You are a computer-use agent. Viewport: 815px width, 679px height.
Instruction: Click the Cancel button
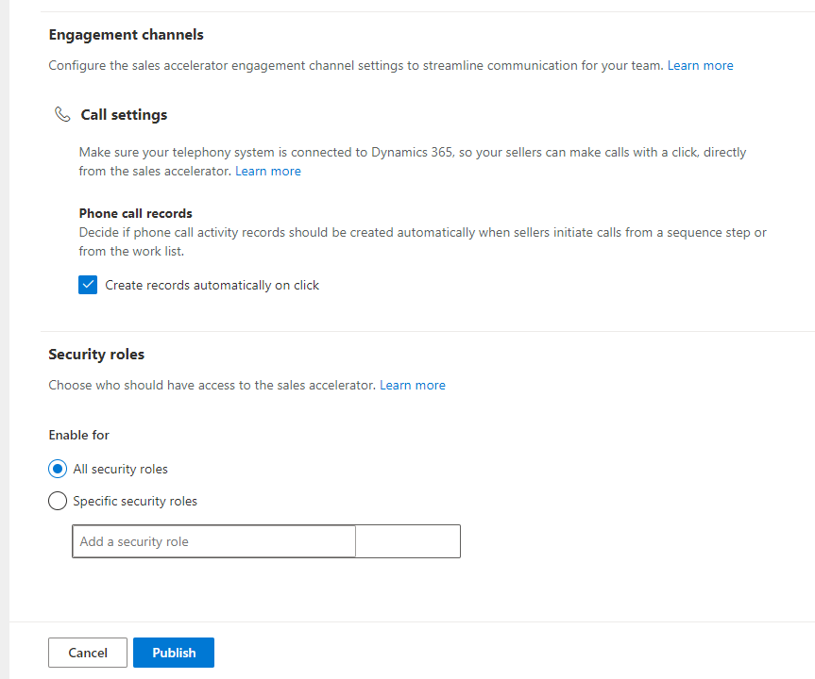coord(88,653)
